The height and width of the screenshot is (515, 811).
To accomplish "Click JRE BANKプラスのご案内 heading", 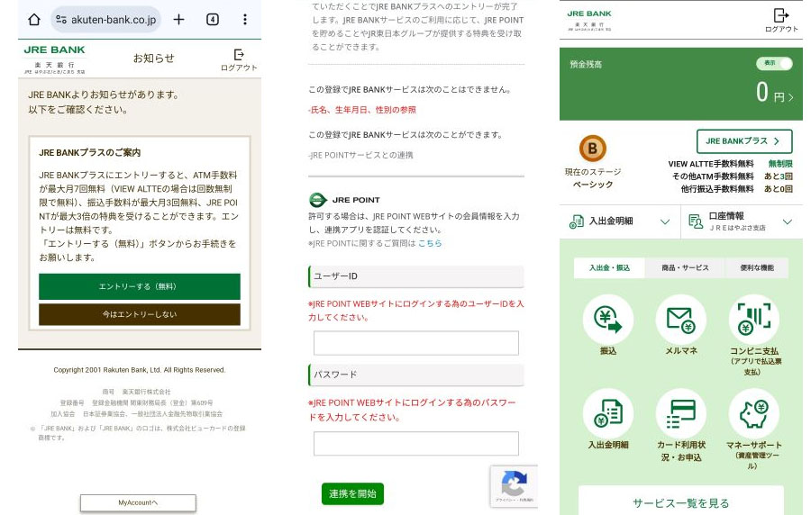I will pyautogui.click(x=89, y=152).
